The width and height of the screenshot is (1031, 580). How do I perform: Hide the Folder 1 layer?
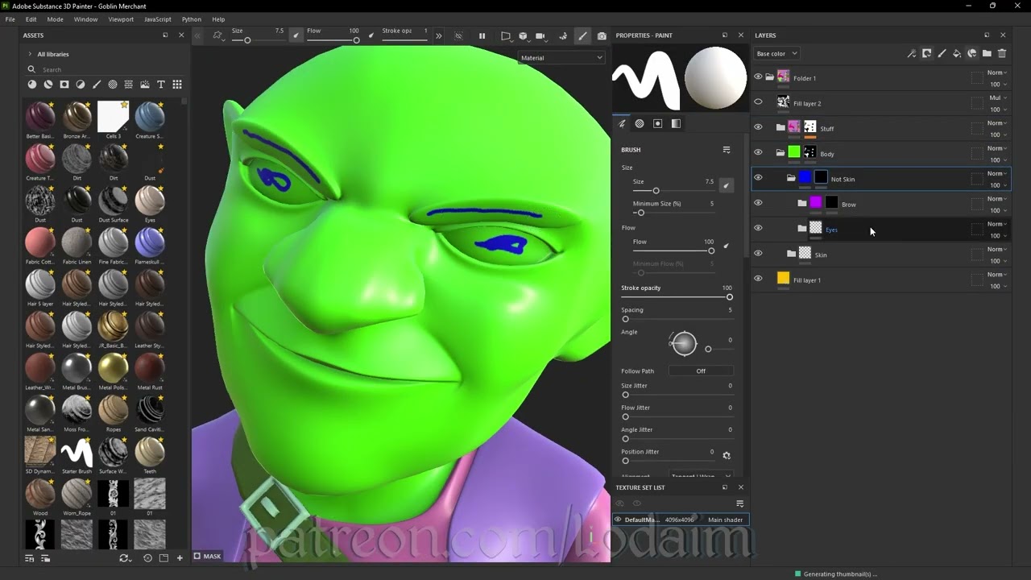coord(758,77)
